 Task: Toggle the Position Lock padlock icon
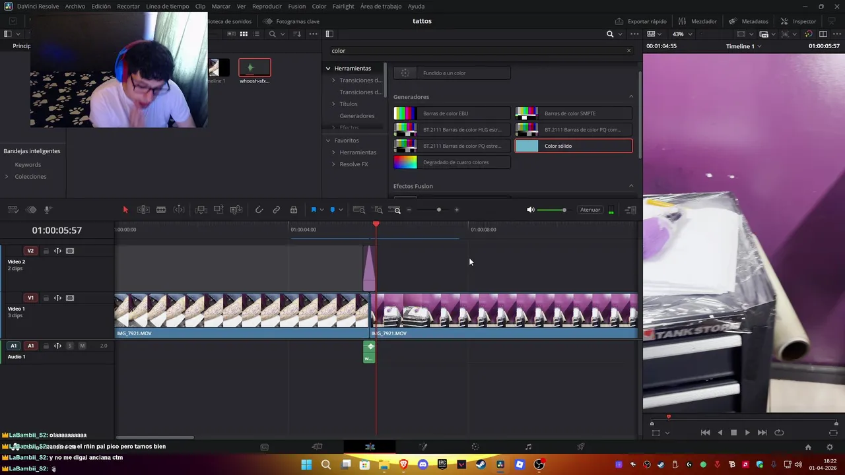tap(294, 210)
